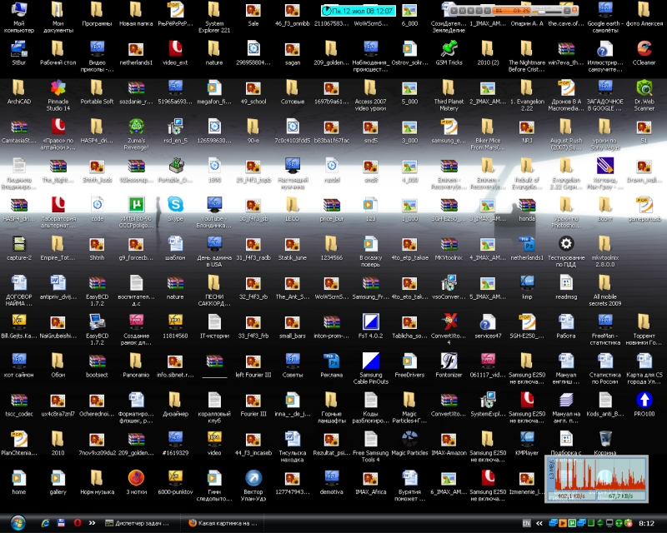This screenshot has width=667, height=533.
Task: Click the Opera quick launch icon
Action: 78,523
